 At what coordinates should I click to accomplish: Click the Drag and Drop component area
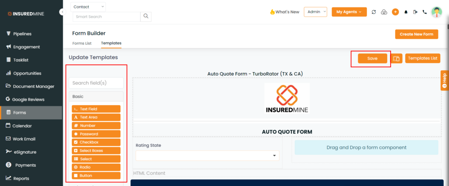[x=367, y=147]
